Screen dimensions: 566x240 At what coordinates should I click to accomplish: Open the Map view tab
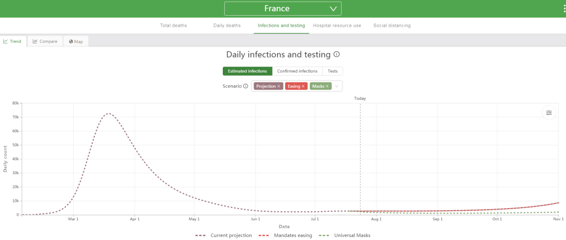pos(76,41)
